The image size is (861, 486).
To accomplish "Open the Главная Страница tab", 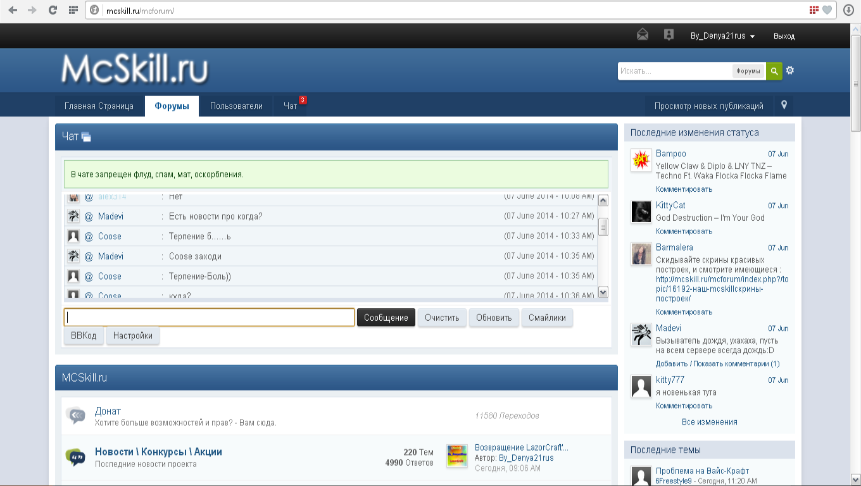I will [99, 106].
